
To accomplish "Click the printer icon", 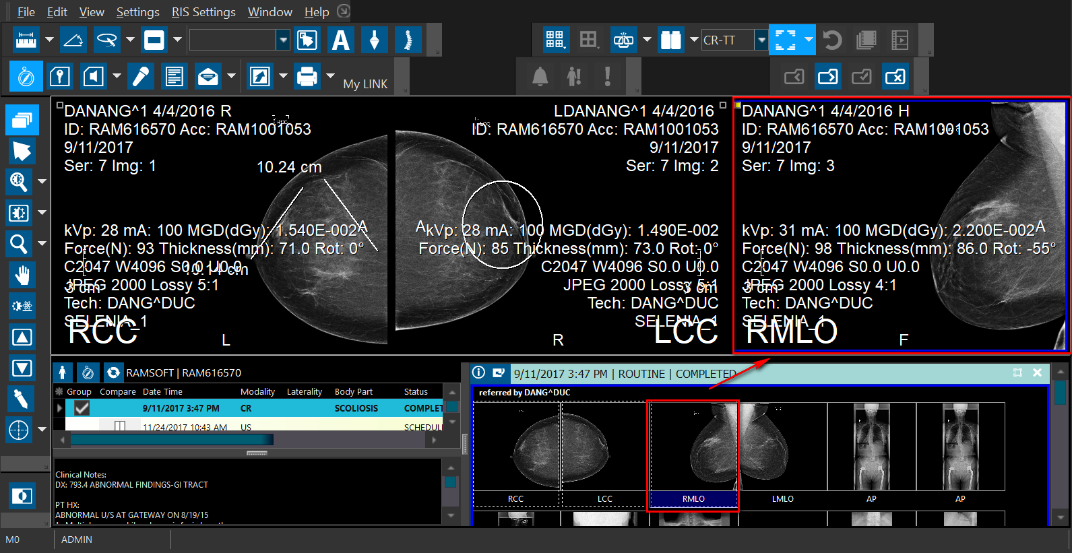I will [307, 76].
